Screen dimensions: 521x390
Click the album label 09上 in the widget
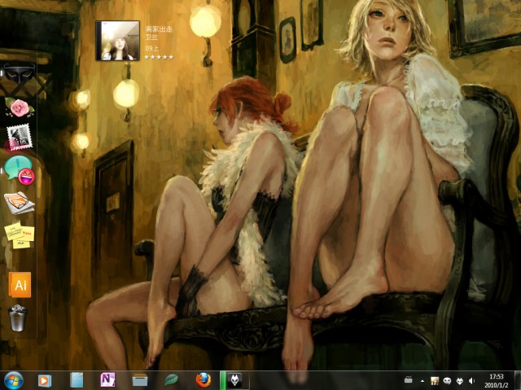click(152, 48)
